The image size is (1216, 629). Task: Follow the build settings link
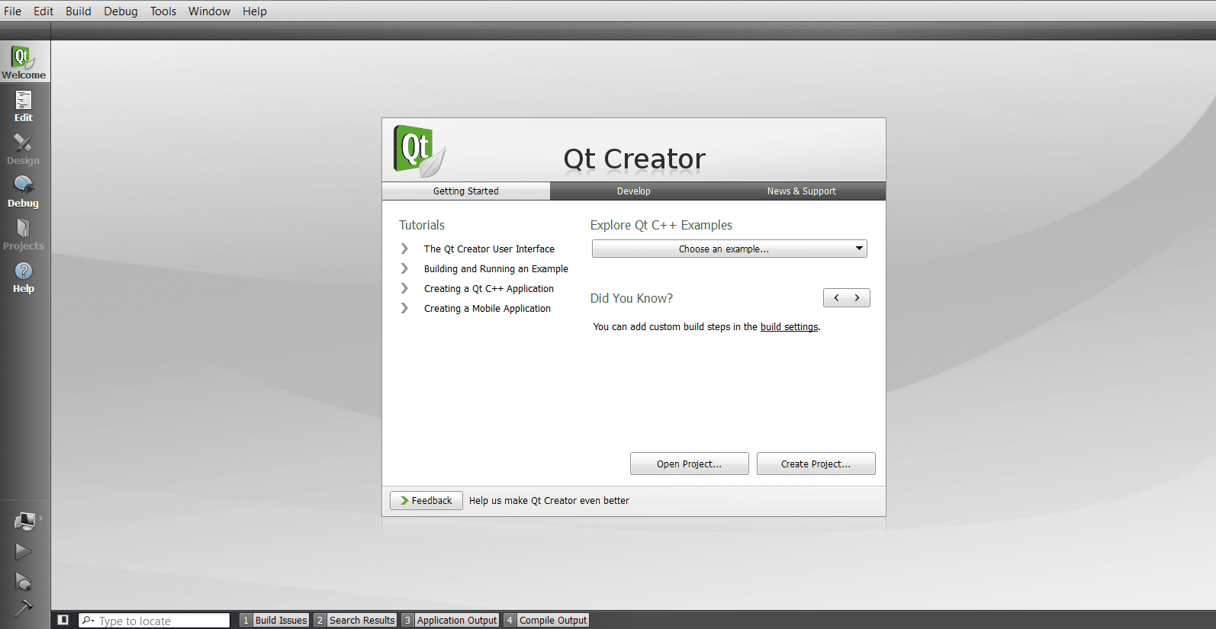pyautogui.click(x=789, y=327)
